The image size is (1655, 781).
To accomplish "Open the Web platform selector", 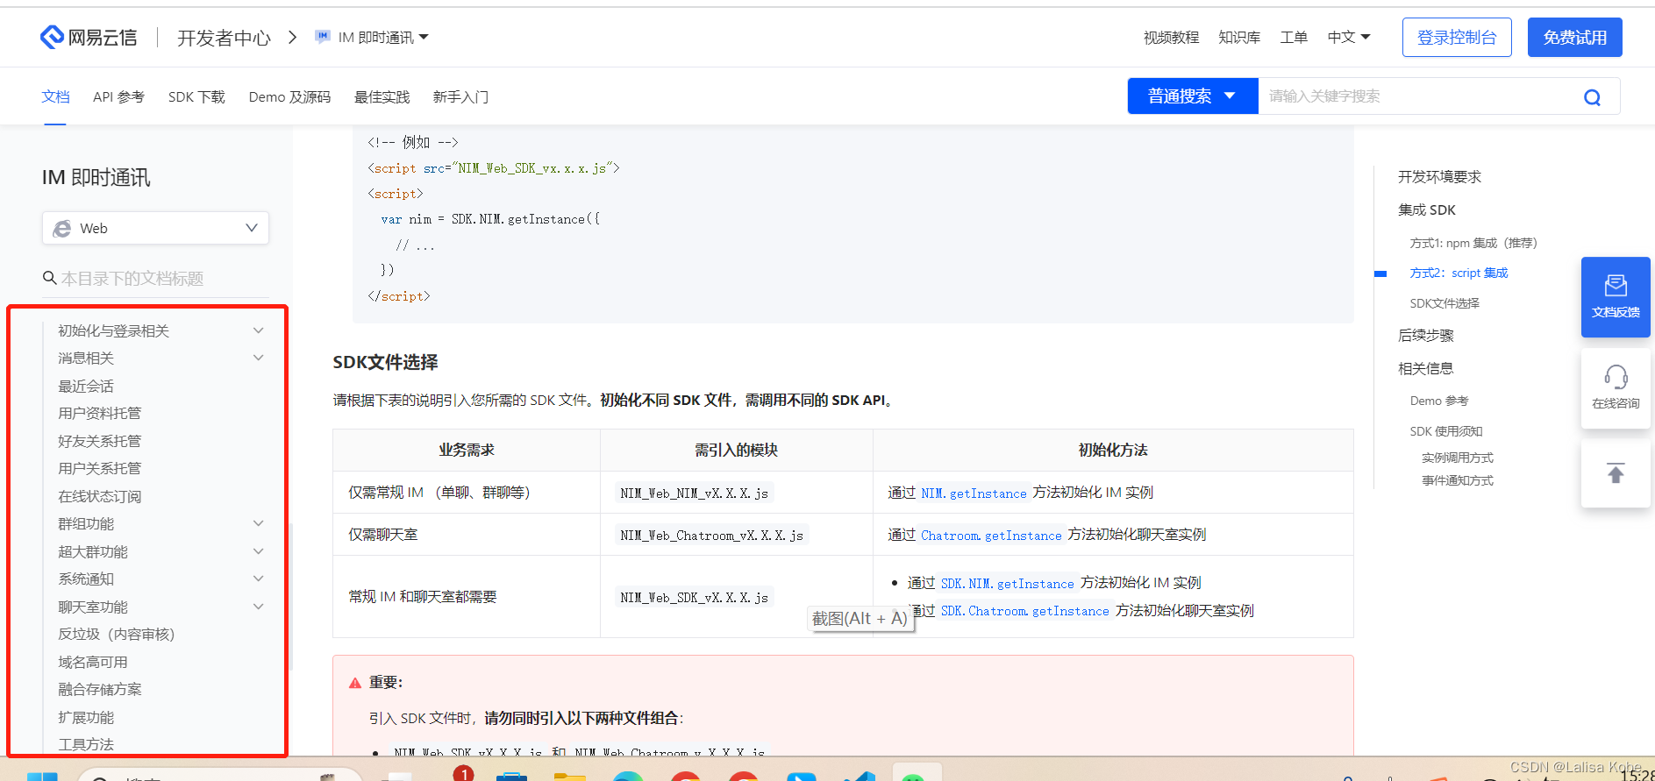I will click(155, 228).
